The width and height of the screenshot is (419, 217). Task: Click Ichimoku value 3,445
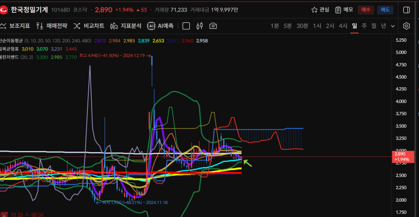pos(71,49)
